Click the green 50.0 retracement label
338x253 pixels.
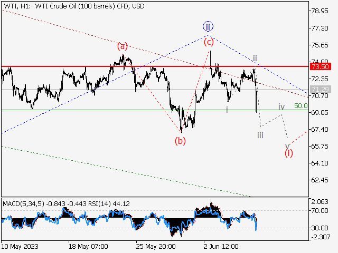tap(301, 105)
